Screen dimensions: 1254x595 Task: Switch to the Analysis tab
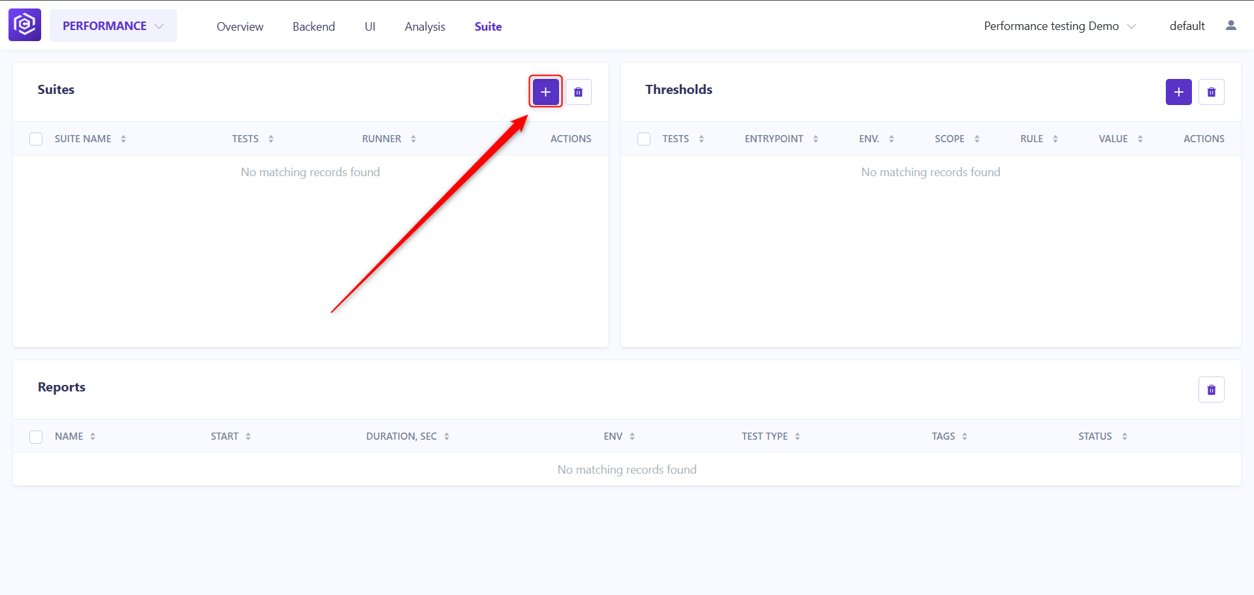click(x=425, y=27)
